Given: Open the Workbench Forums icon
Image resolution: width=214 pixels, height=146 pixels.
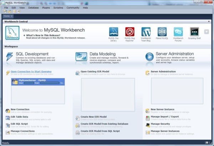Looking at the screenshot, I should click(x=178, y=32).
